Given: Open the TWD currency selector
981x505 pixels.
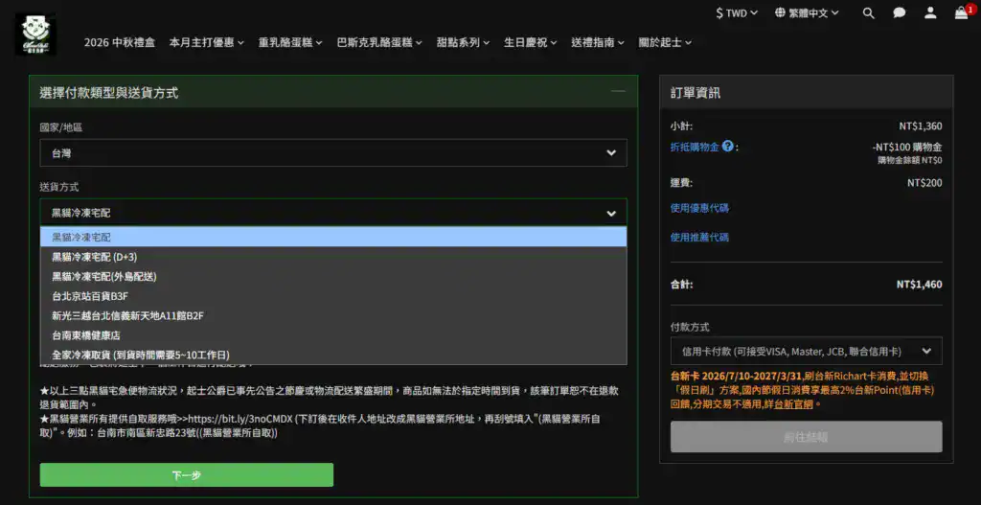Looking at the screenshot, I should tap(737, 12).
